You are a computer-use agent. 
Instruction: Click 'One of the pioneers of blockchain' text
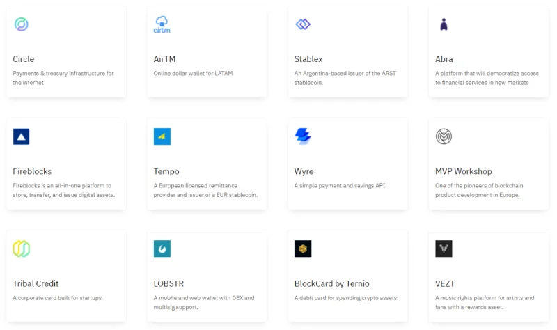click(479, 190)
